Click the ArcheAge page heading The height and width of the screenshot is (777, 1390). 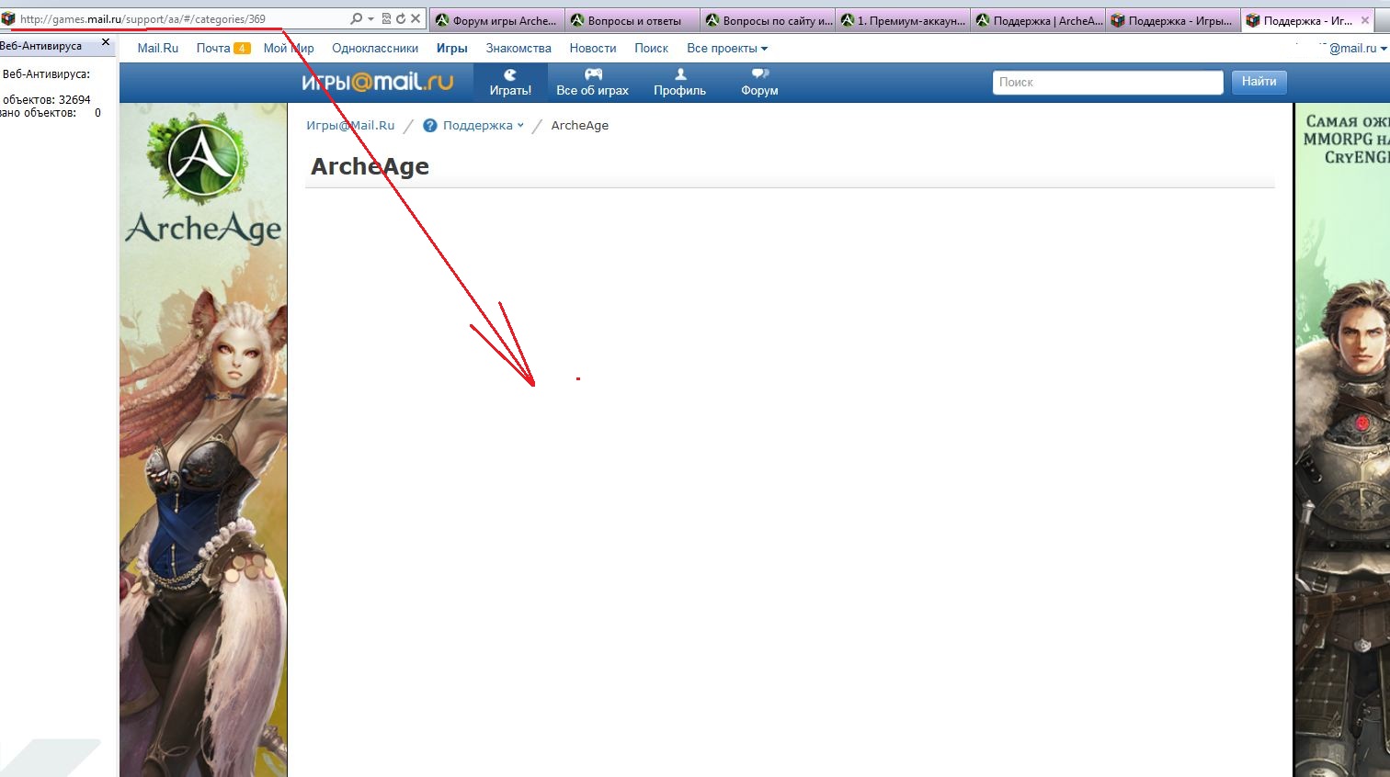[370, 166]
